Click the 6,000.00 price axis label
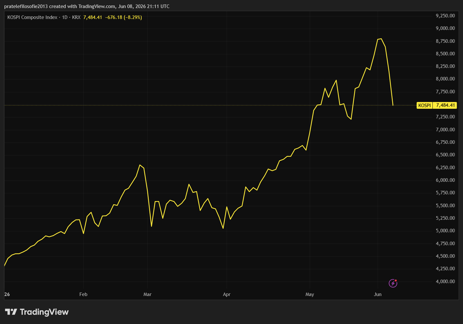The width and height of the screenshot is (463, 324). 445,180
